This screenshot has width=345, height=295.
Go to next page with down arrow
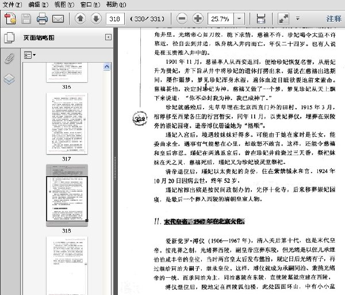[96, 18]
